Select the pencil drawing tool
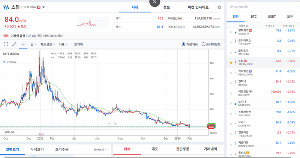This screenshot has height=158, width=300. (15, 44)
